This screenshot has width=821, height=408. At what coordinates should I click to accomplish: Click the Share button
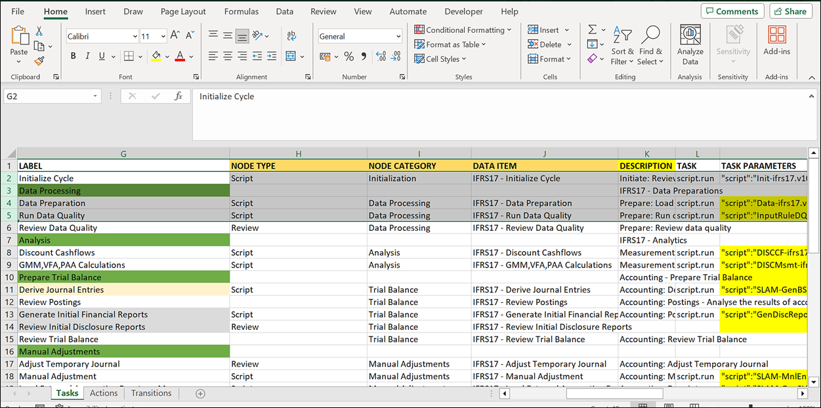tap(790, 11)
